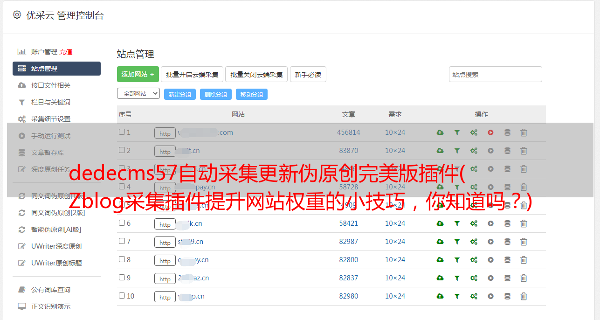Open the article count 58421 link
Viewport: 600px width, 320px height.
(349, 223)
